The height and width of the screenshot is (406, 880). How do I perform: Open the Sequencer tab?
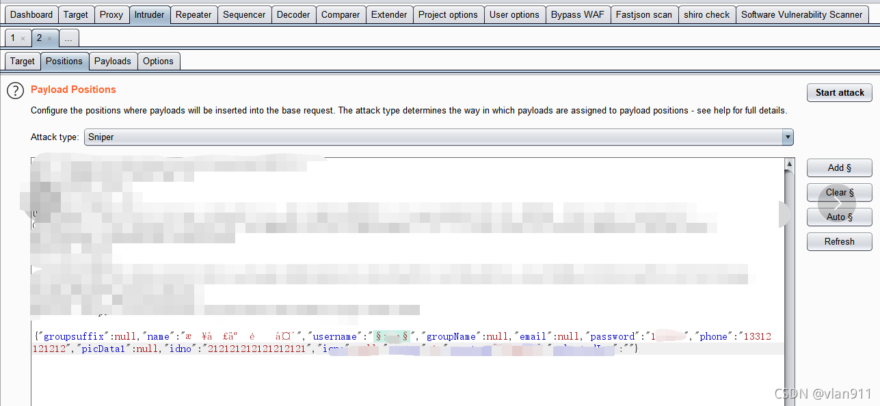click(x=245, y=14)
